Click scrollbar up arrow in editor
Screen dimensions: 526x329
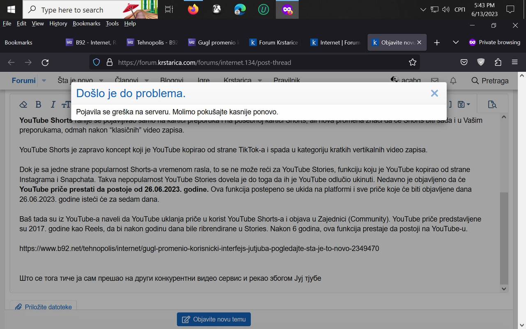click(504, 117)
